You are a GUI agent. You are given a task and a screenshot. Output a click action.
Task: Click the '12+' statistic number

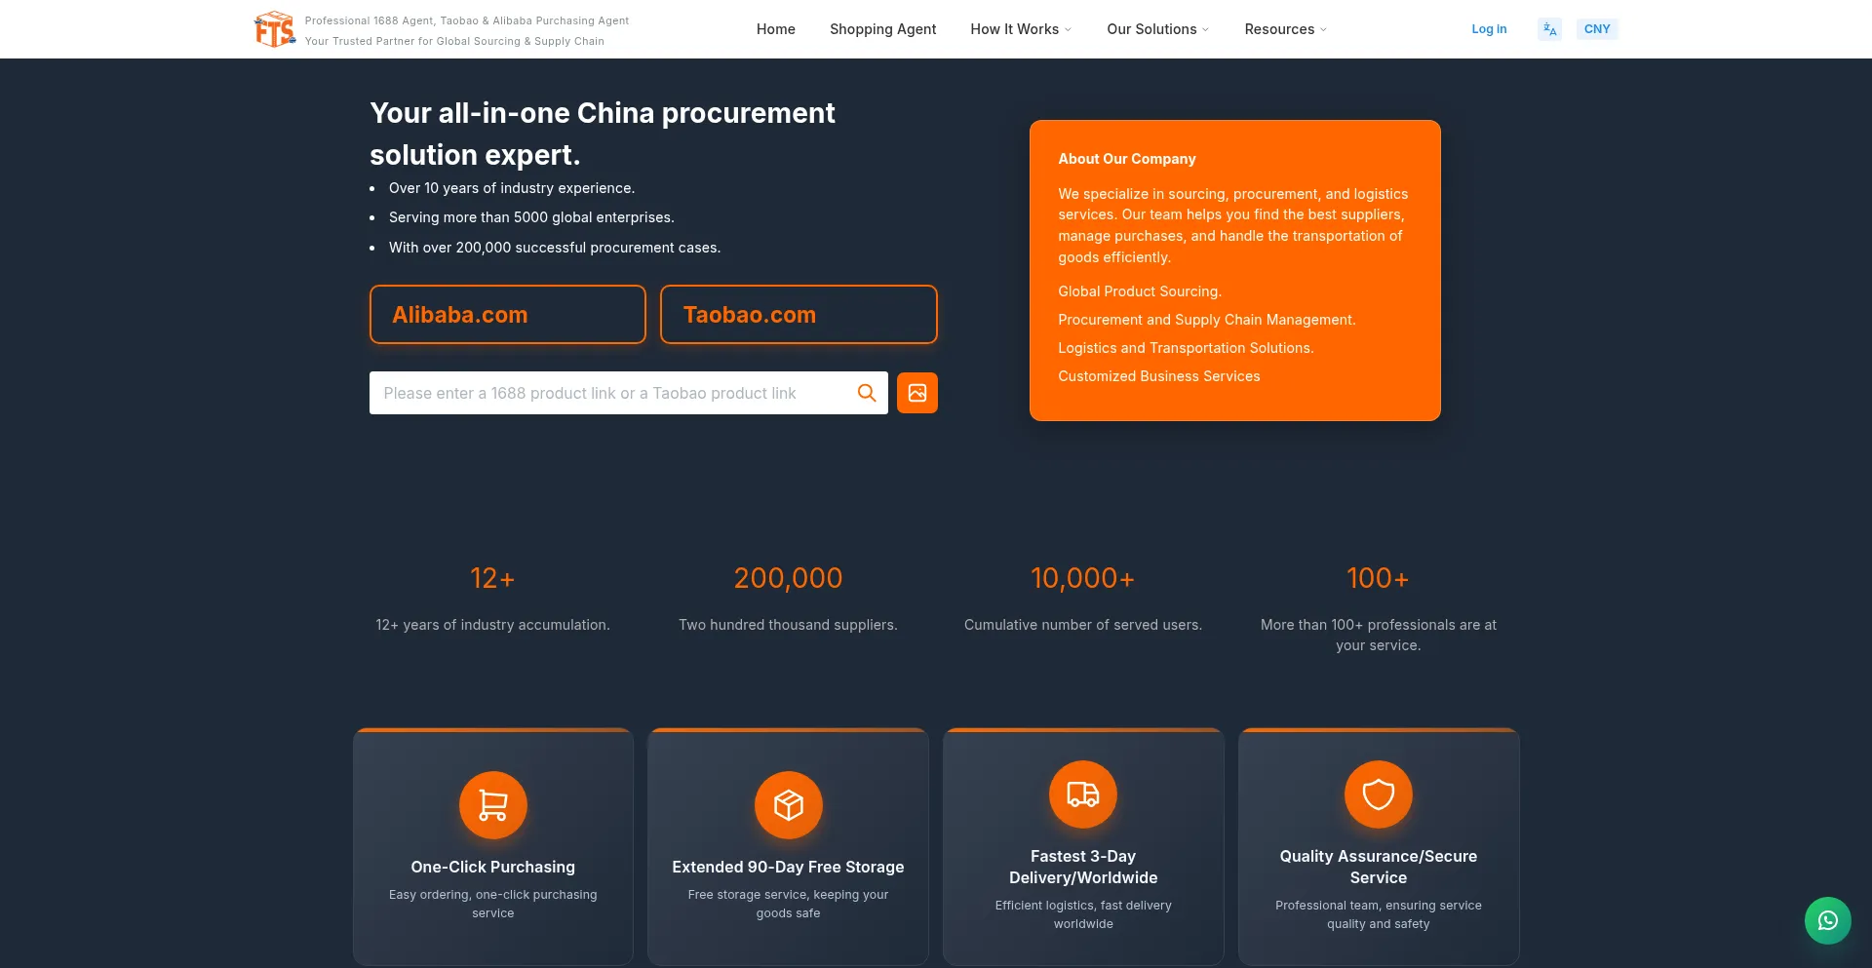[492, 578]
